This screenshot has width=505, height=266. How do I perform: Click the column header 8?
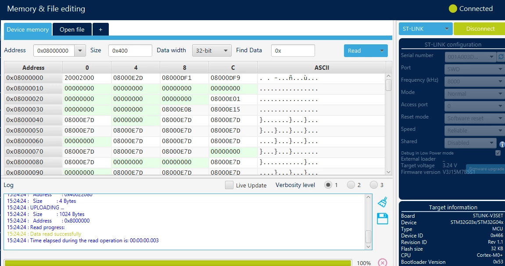click(x=184, y=68)
